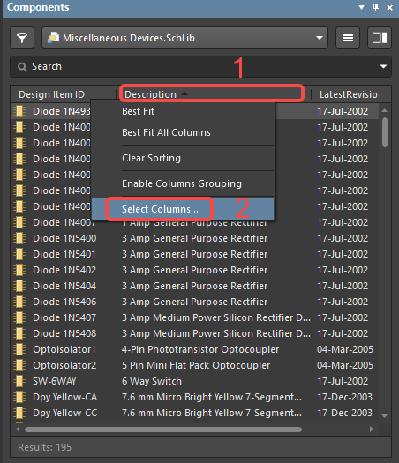
Task: Toggle the component details pane icon
Action: coord(380,38)
